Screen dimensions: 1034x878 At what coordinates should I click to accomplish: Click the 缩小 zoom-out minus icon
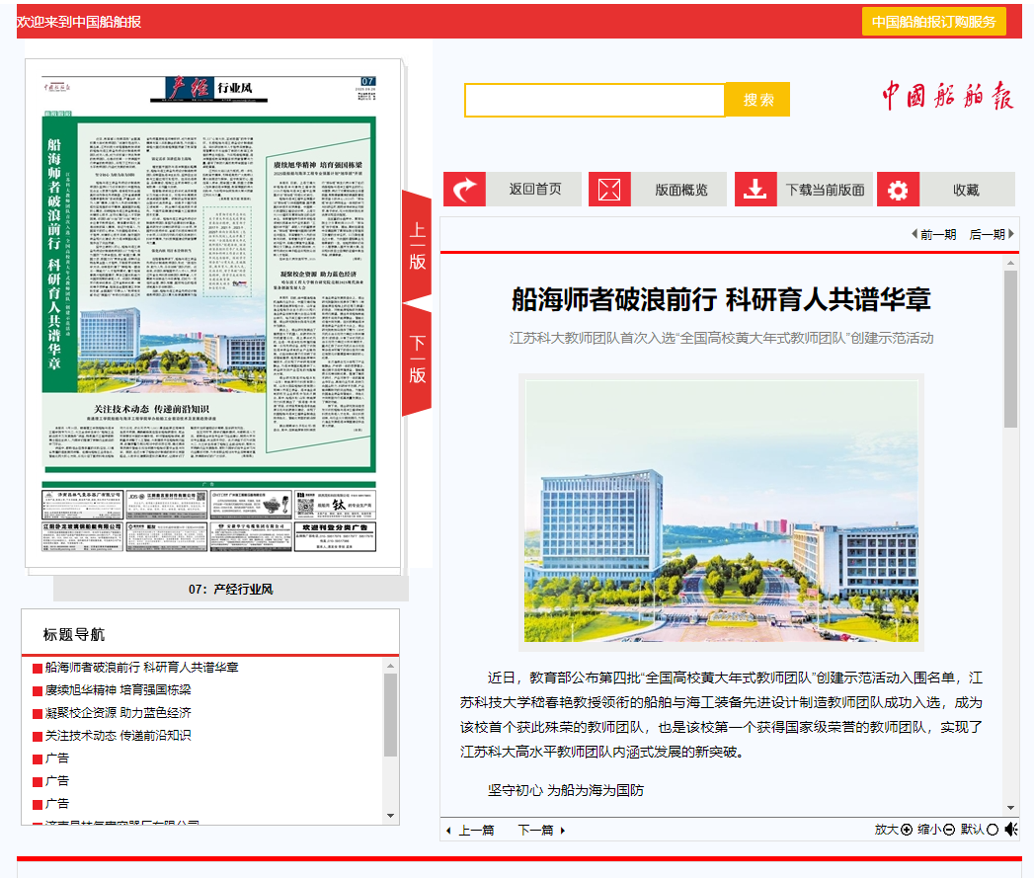pos(949,830)
